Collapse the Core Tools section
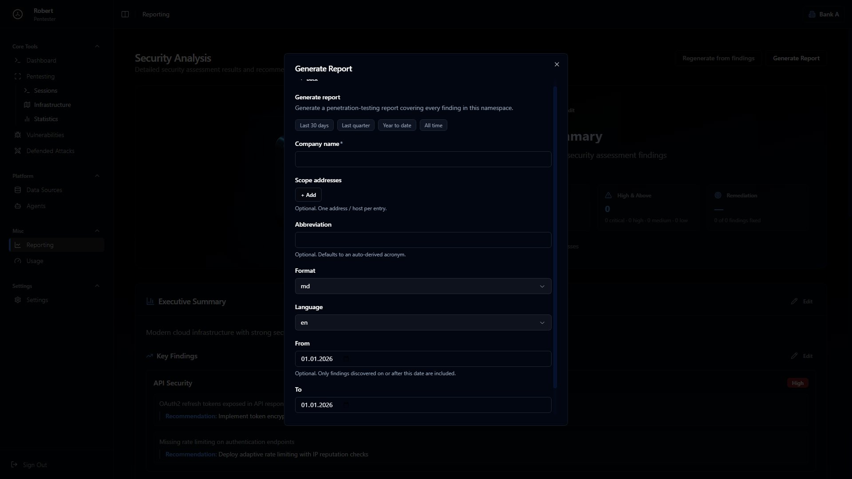The width and height of the screenshot is (852, 479). pyautogui.click(x=97, y=46)
